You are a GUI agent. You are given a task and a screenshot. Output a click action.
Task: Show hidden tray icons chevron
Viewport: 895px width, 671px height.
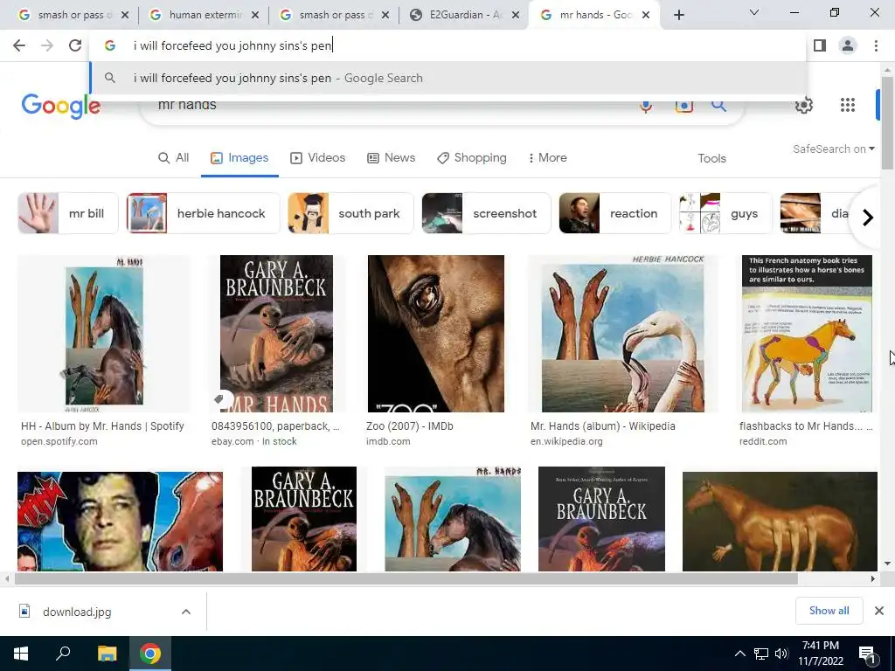pos(739,654)
